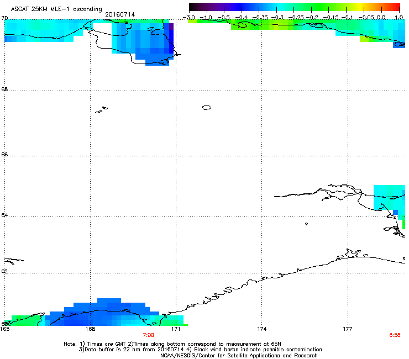Click longitude label 177
The image size is (409, 359).
(x=348, y=329)
